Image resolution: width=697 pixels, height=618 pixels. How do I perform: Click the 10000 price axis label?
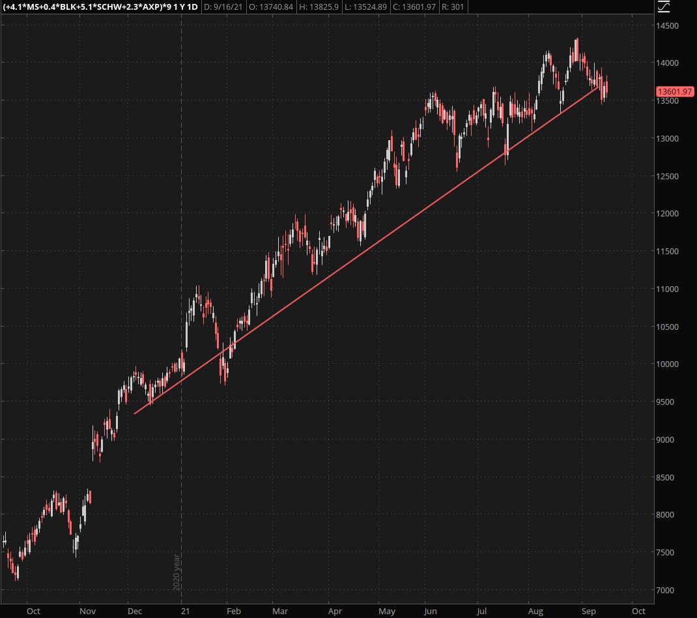click(668, 364)
